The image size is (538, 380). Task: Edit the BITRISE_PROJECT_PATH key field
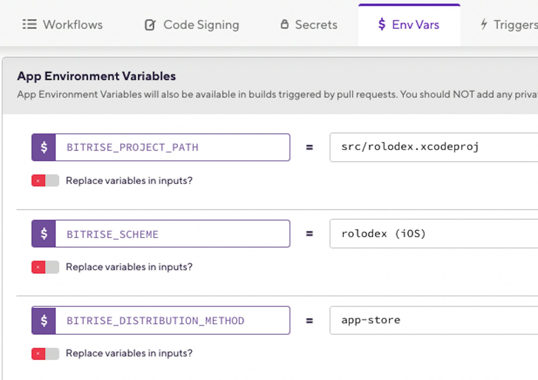(x=172, y=147)
